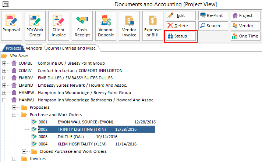Select the Vendor Deposit icon
The height and width of the screenshot is (162, 262).
[x=106, y=25]
